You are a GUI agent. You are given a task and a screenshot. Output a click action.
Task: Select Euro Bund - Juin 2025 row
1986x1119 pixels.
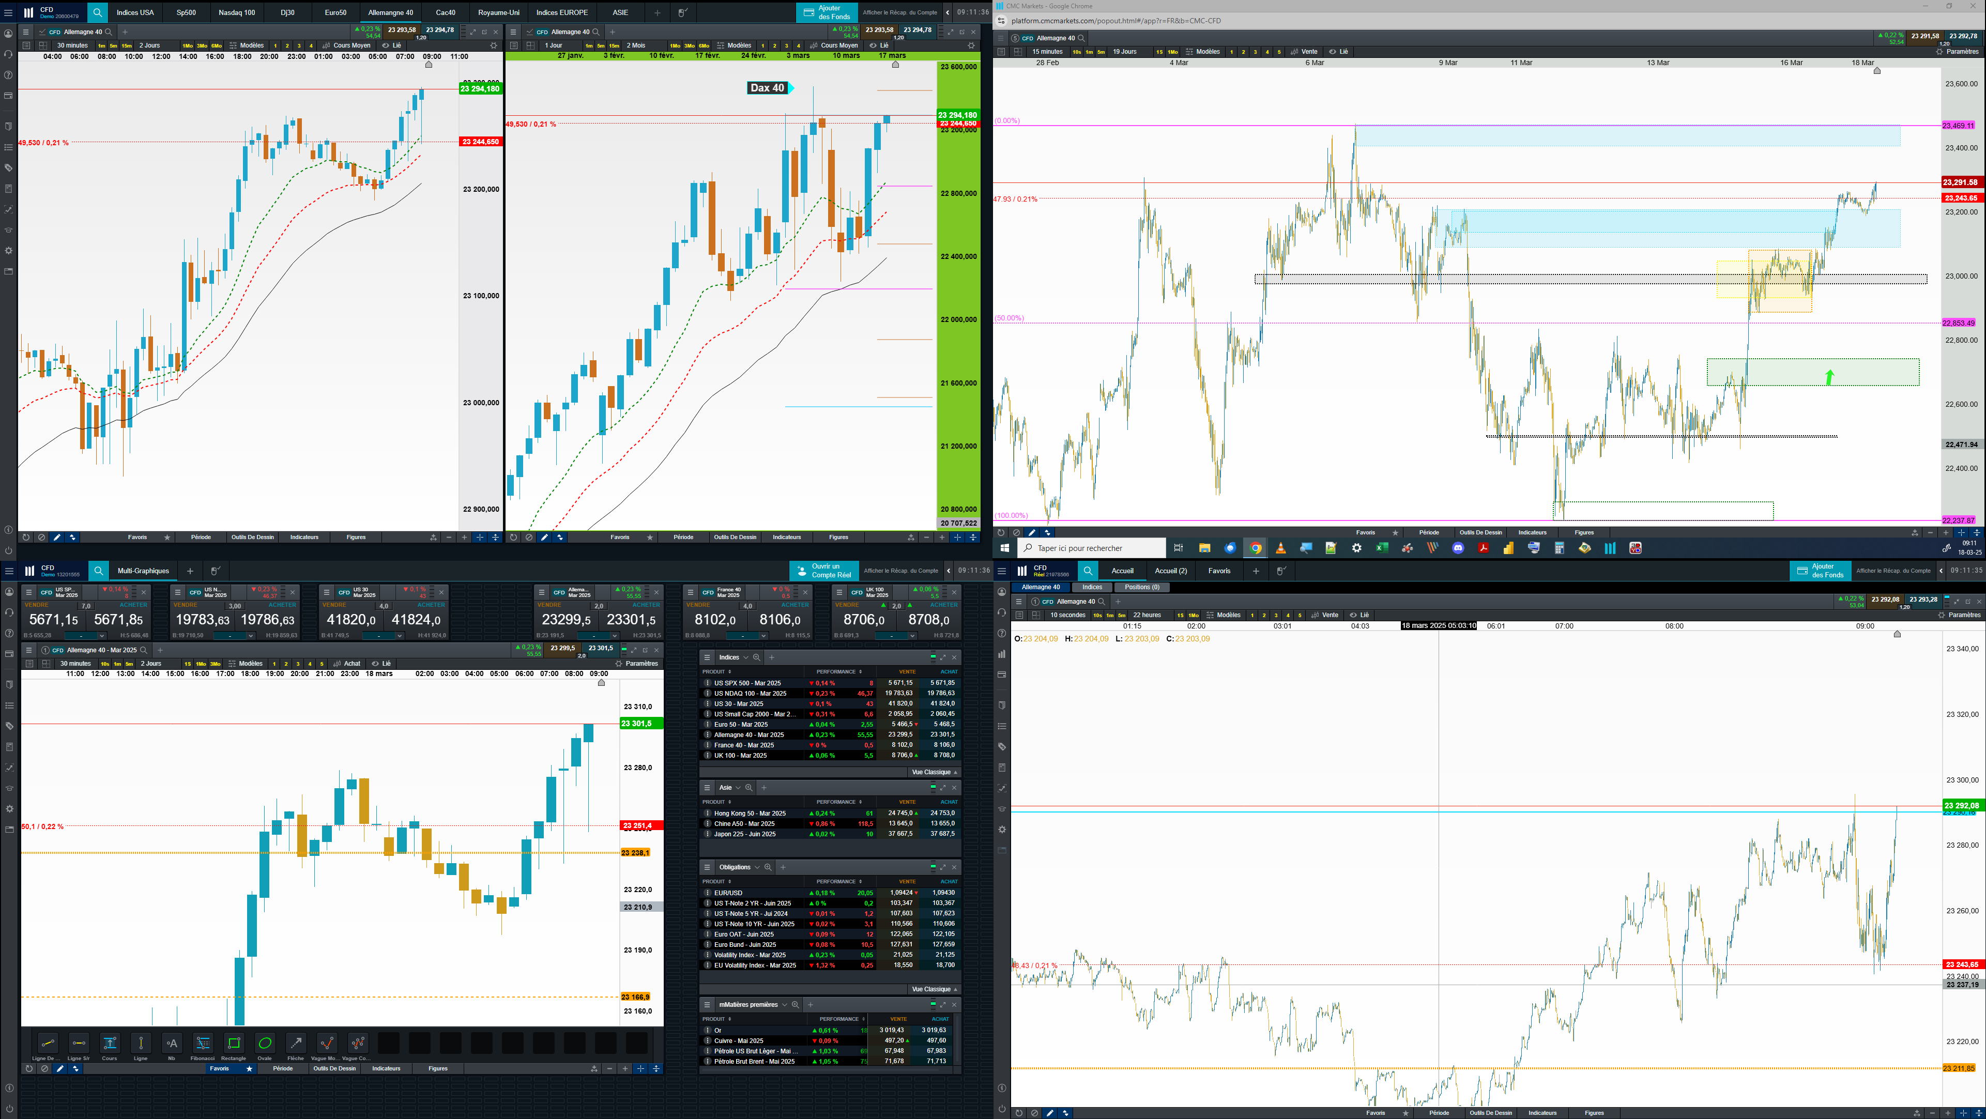(x=745, y=944)
